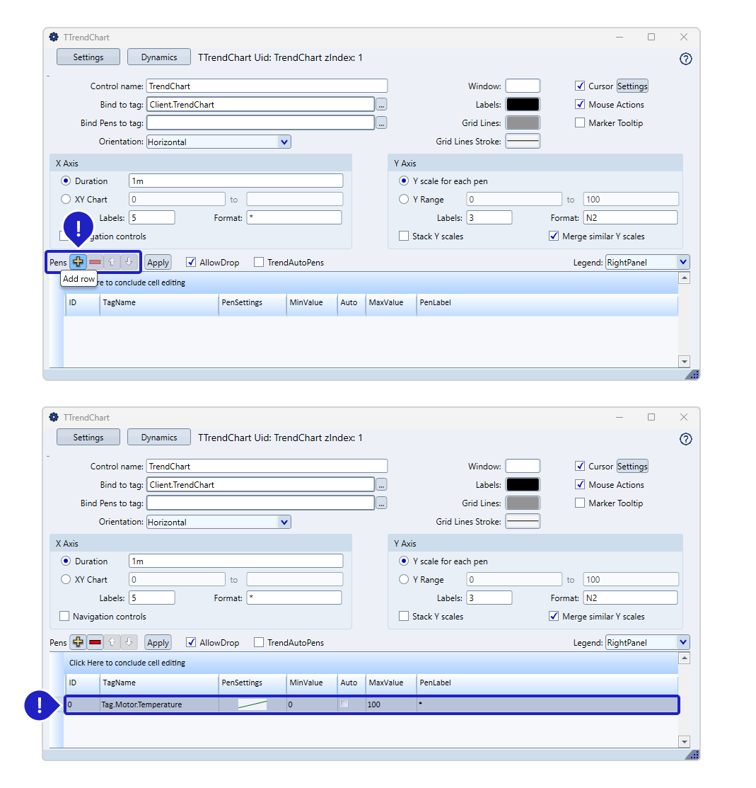Expand the Legend RightPanel dropdown in lower window
Screen dimensions: 756x788
click(682, 642)
